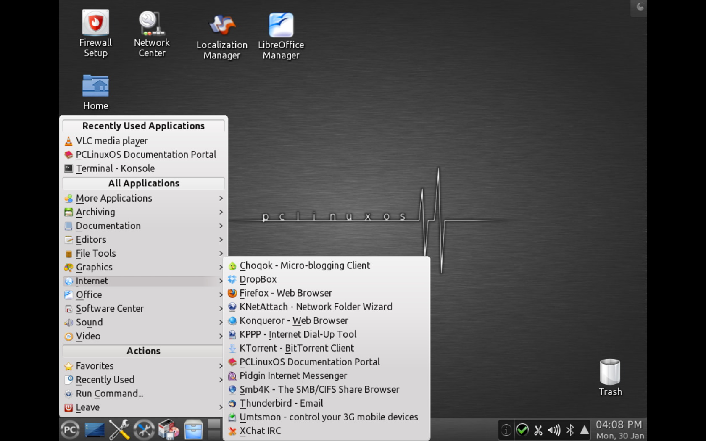Screen dimensions: 706x441
Task: Show hidden system tray icons arrow
Action: pos(584,430)
